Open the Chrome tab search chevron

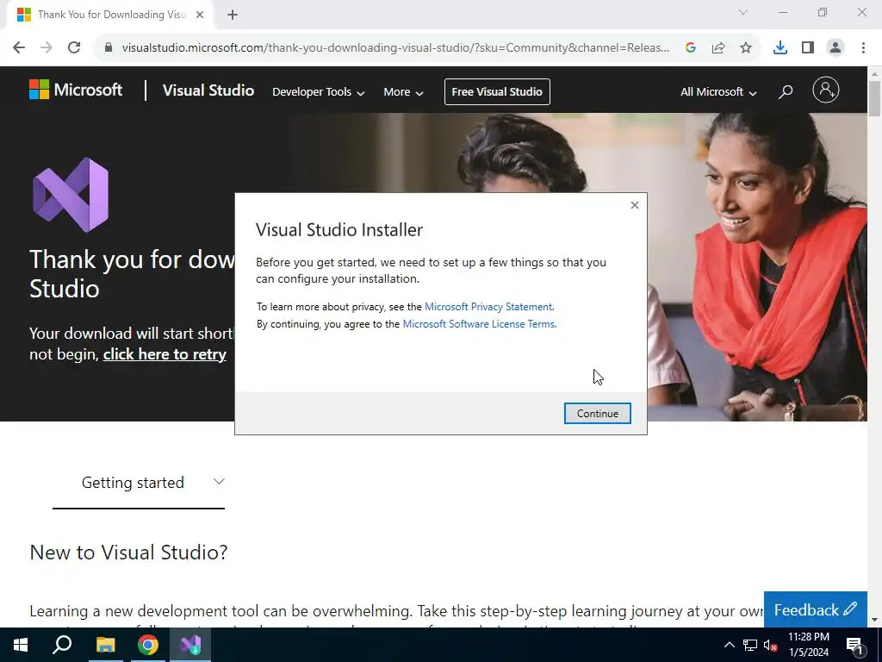(x=743, y=12)
